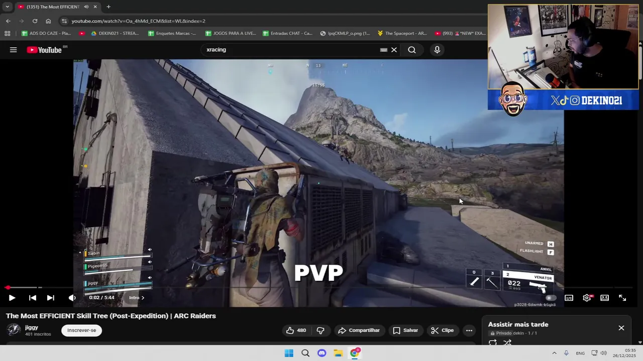Turn on subtitles in the video player
Viewport: 643px width, 361px height.
click(x=569, y=298)
